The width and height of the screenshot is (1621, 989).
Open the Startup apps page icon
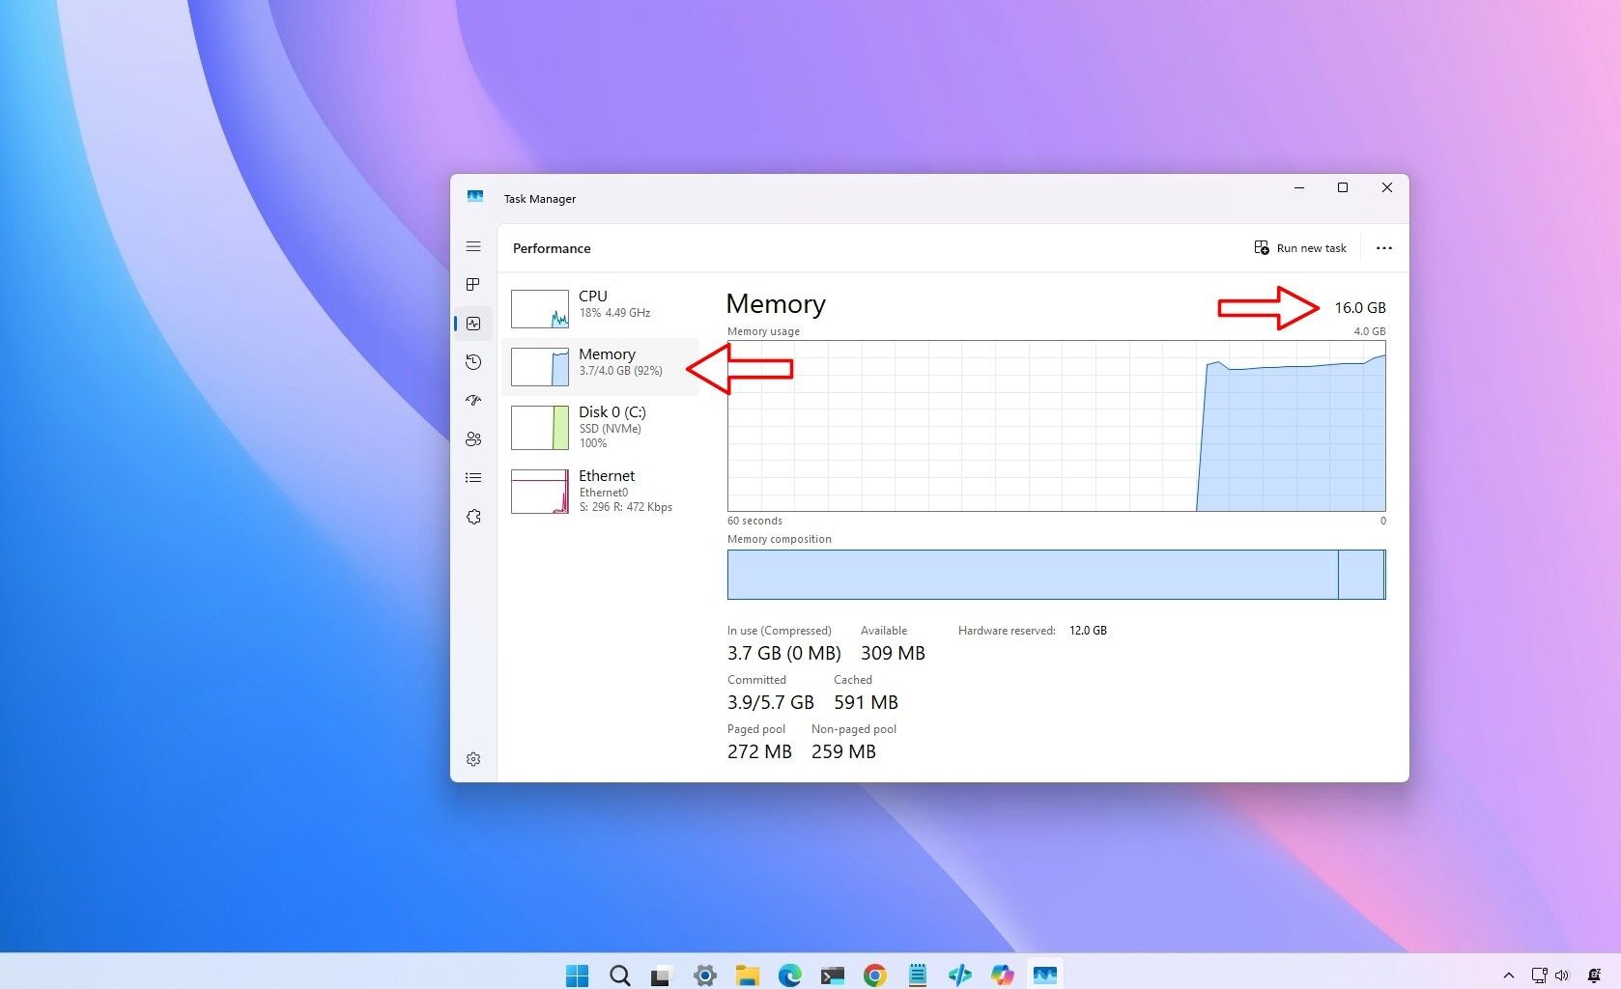coord(473,400)
